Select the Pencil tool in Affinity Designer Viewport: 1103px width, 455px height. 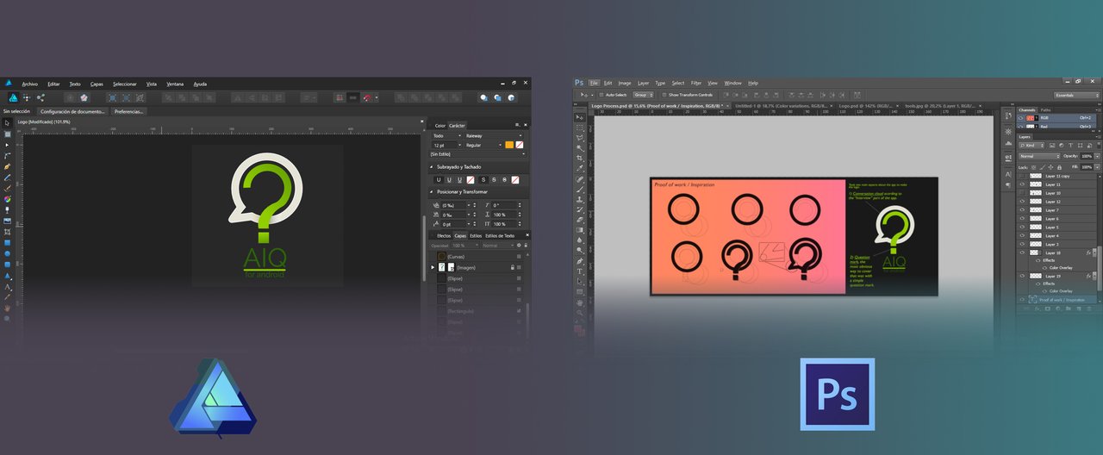[x=7, y=177]
